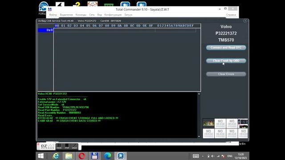Viewport: 285px width, 160px height.
Task: Stop the ezvid recording
Action: pos(67,146)
